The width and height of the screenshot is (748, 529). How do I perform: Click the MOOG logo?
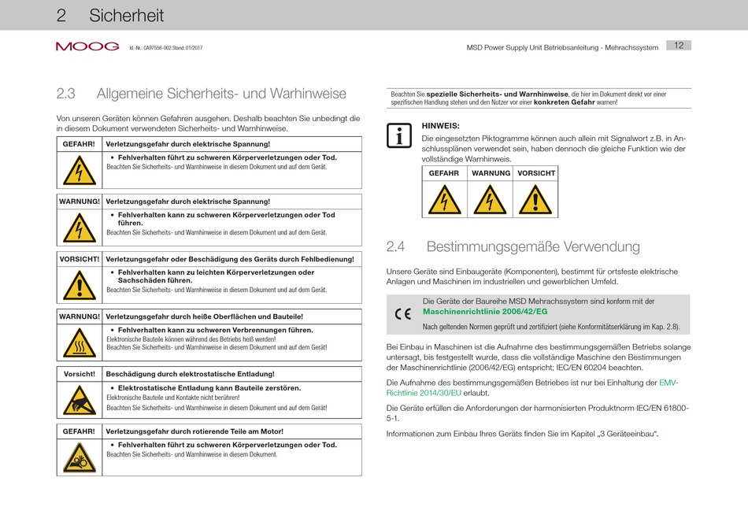(x=87, y=46)
